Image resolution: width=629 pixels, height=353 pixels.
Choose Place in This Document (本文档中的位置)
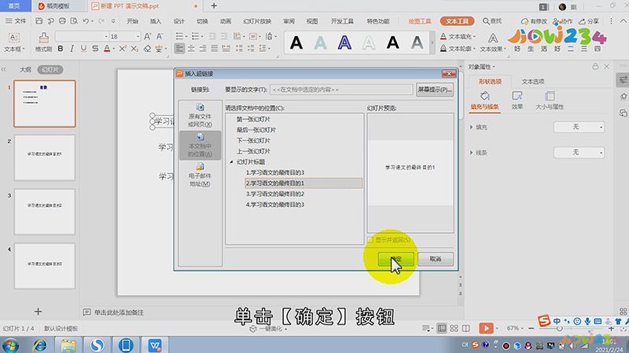click(x=200, y=145)
